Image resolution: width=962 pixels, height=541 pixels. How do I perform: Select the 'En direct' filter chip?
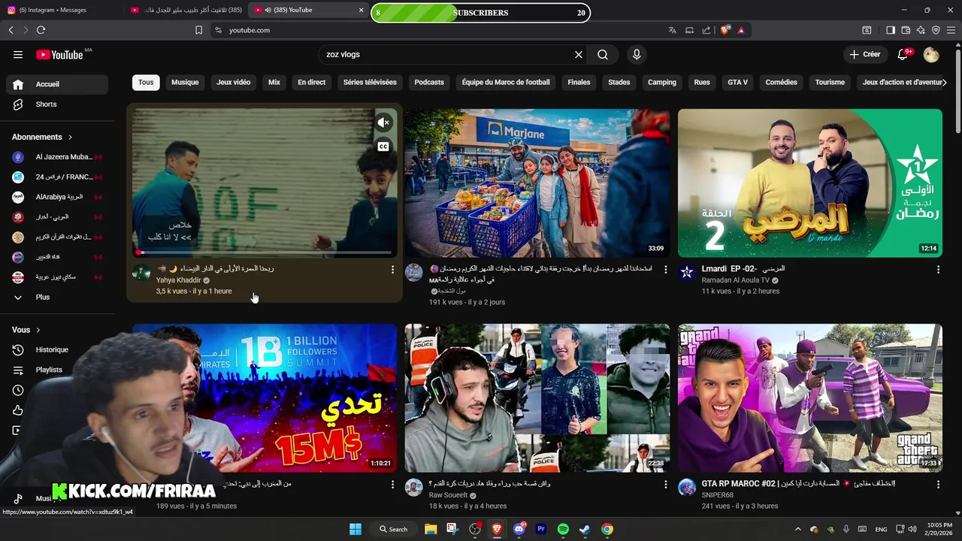tap(312, 82)
